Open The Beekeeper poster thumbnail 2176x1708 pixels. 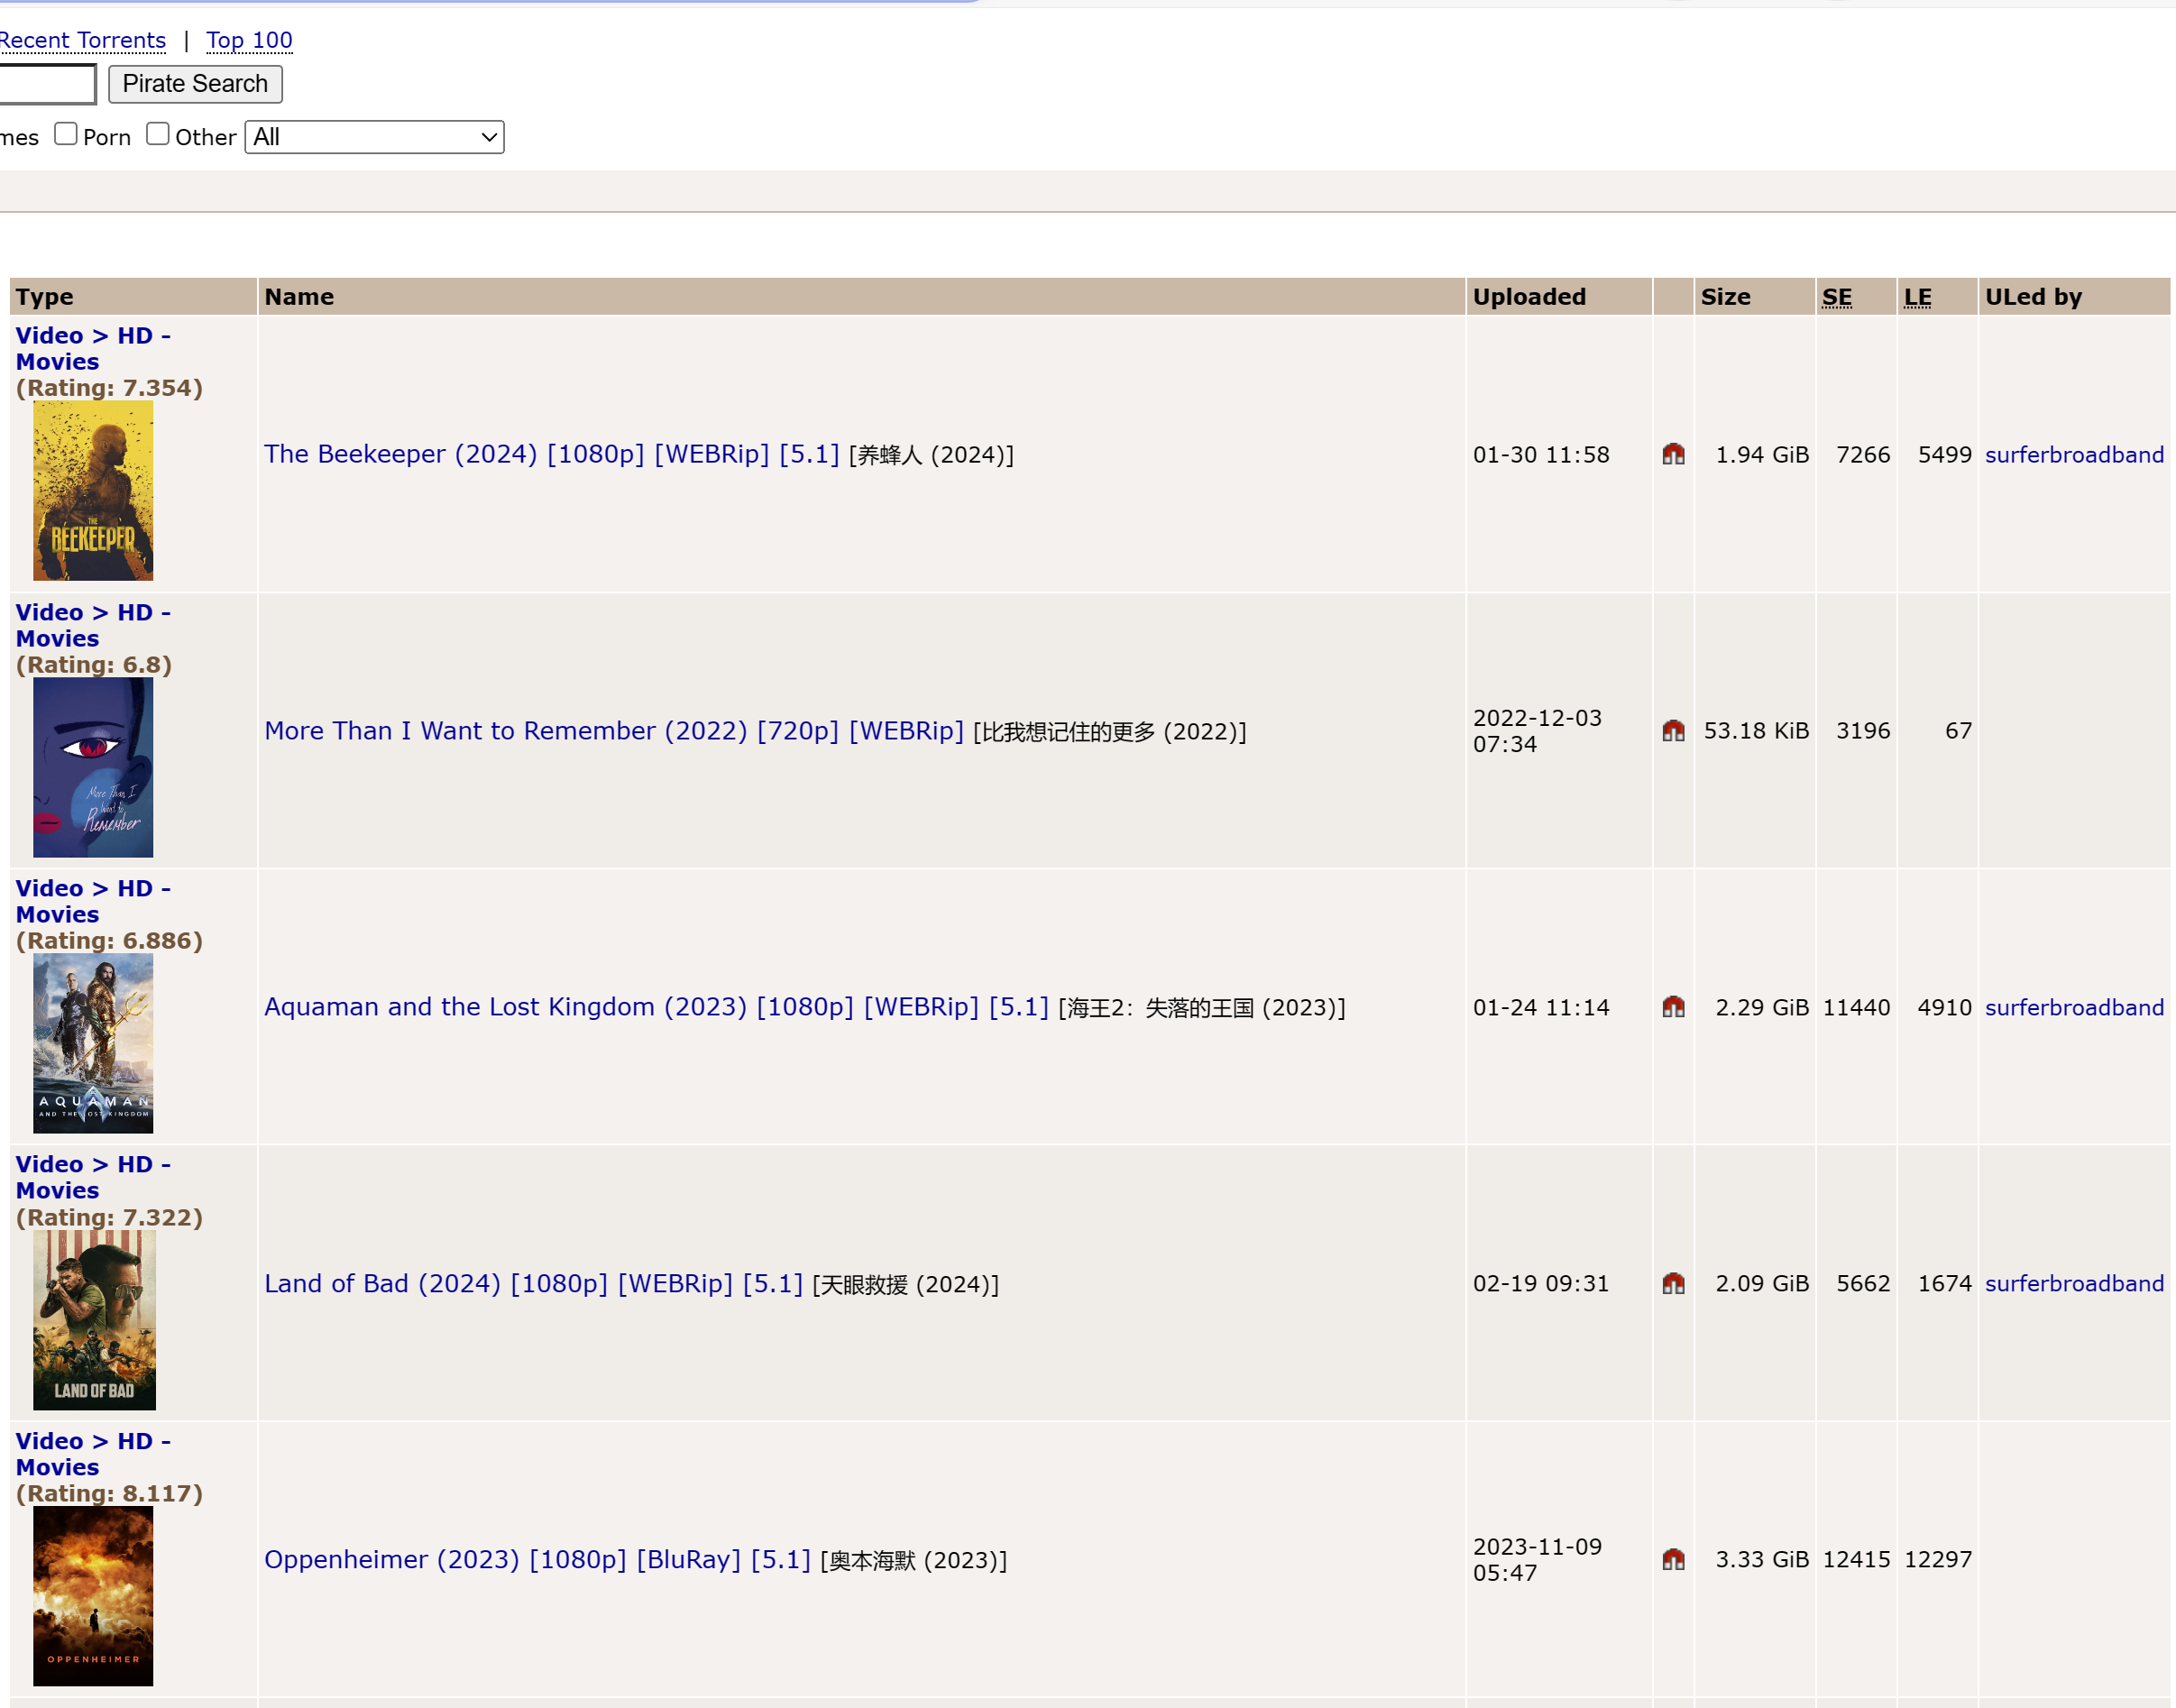point(93,490)
